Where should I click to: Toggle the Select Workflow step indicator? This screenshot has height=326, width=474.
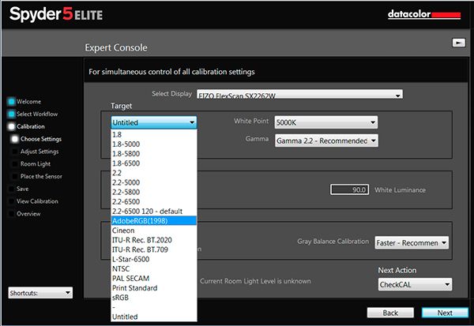tap(12, 114)
